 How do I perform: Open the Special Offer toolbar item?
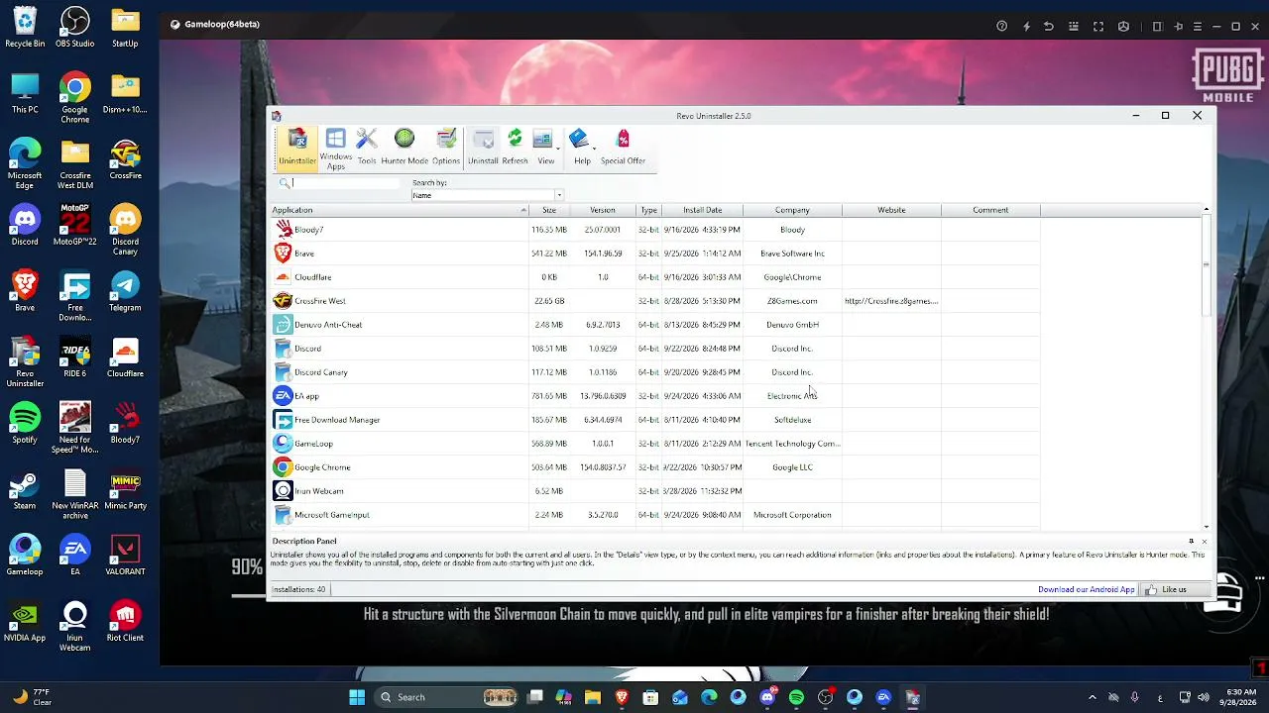pos(623,148)
